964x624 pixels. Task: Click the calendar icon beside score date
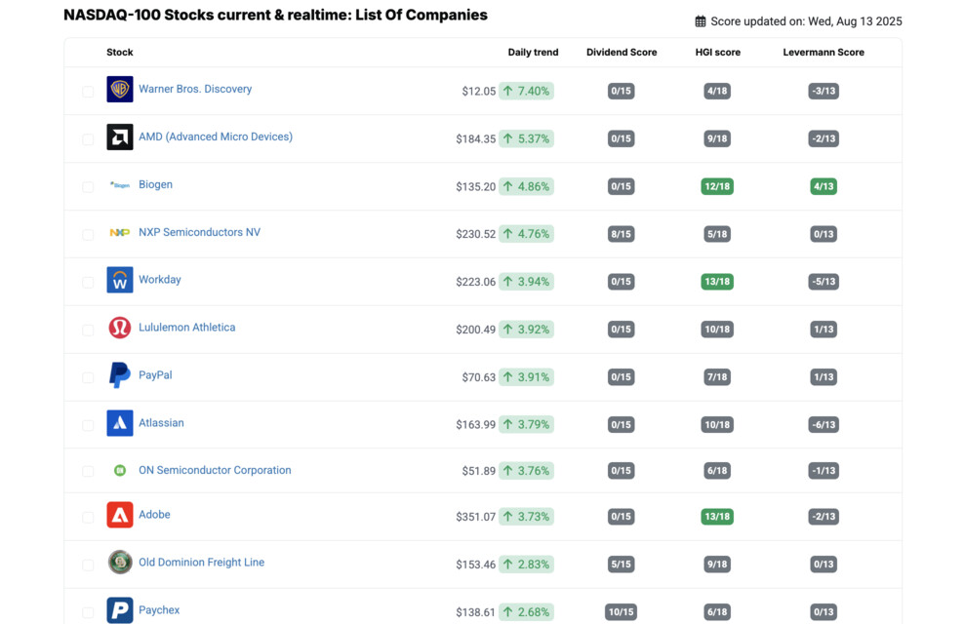click(x=701, y=21)
